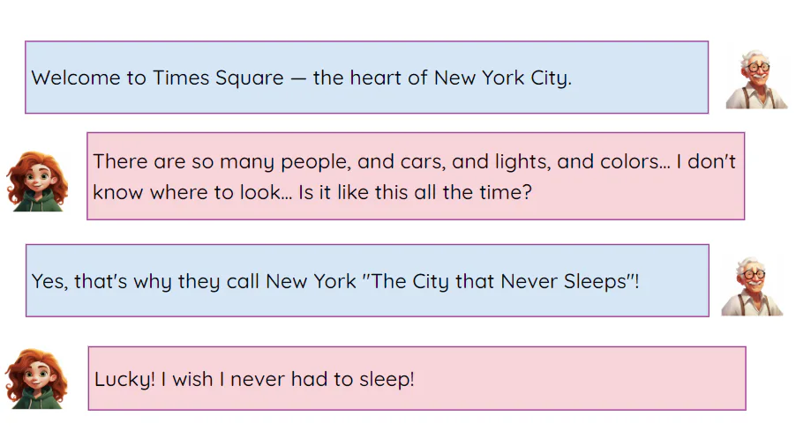Select the grandfather avatar next to the Never Sleeps message
The height and width of the screenshot is (438, 796).
(753, 286)
